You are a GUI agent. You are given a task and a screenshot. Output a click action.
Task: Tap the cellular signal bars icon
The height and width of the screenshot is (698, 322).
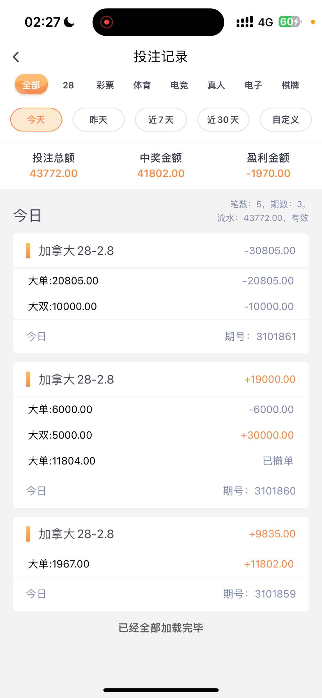pyautogui.click(x=245, y=22)
